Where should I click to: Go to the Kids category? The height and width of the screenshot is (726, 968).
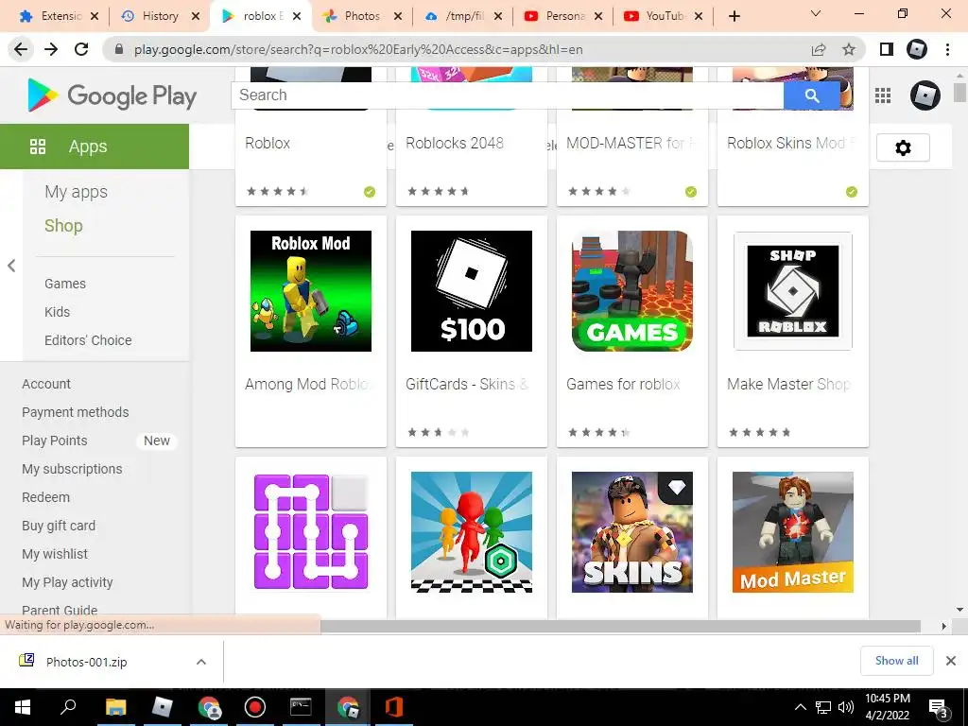point(57,312)
